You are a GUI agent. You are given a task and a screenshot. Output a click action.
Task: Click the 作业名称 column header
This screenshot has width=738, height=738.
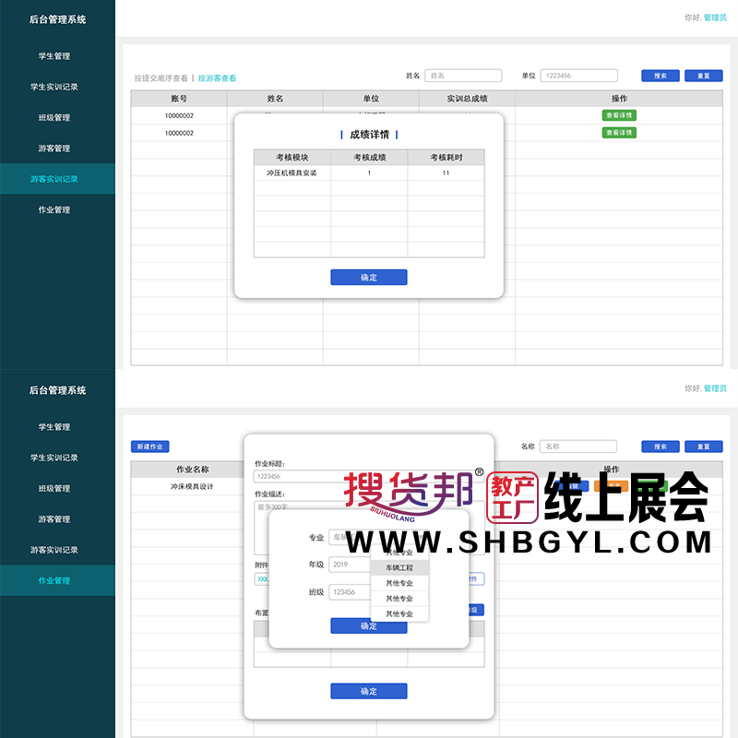(x=192, y=470)
